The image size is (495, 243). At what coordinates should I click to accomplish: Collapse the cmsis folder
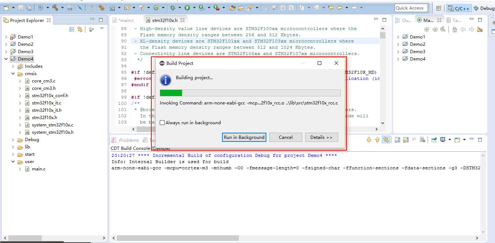pyautogui.click(x=13, y=74)
